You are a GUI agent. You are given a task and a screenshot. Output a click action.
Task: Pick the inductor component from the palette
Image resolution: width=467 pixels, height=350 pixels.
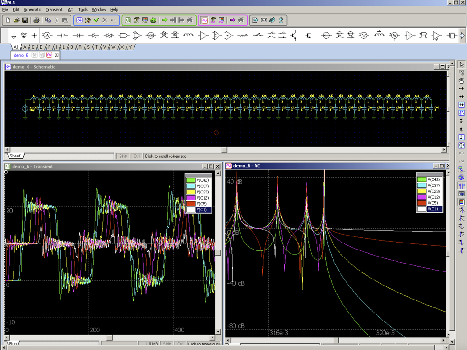[x=189, y=36]
